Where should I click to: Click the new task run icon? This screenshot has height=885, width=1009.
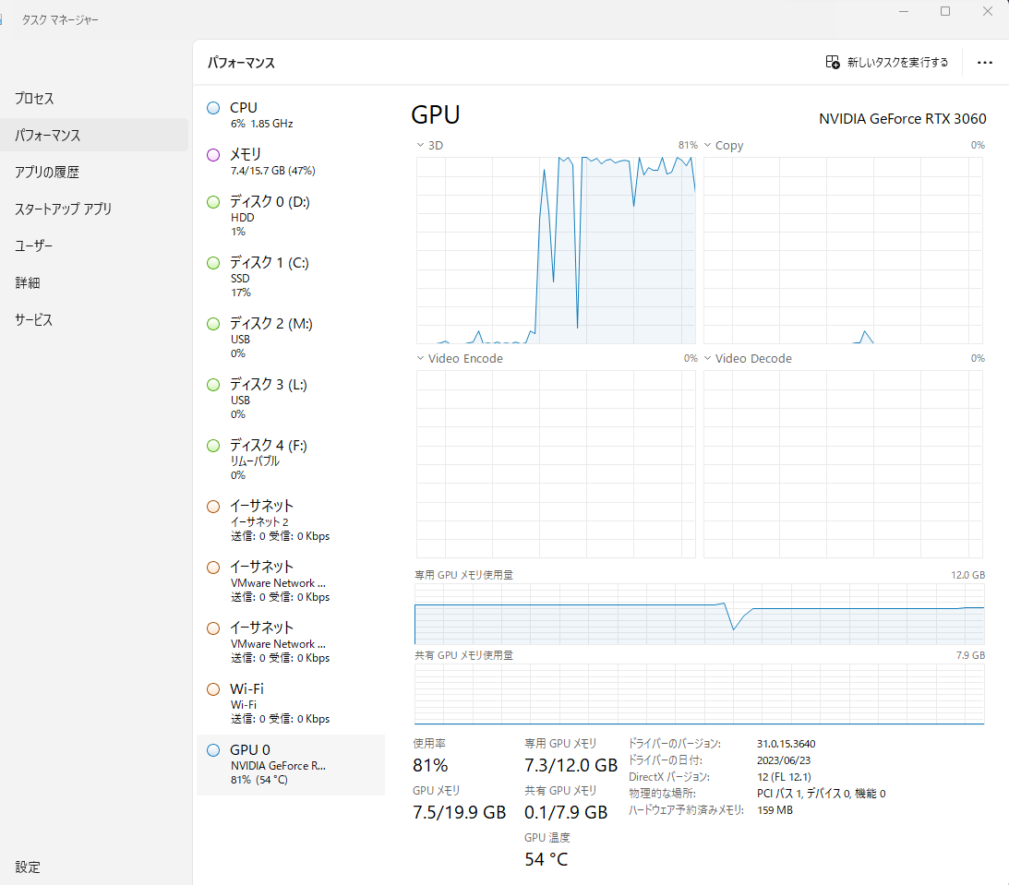pos(833,63)
